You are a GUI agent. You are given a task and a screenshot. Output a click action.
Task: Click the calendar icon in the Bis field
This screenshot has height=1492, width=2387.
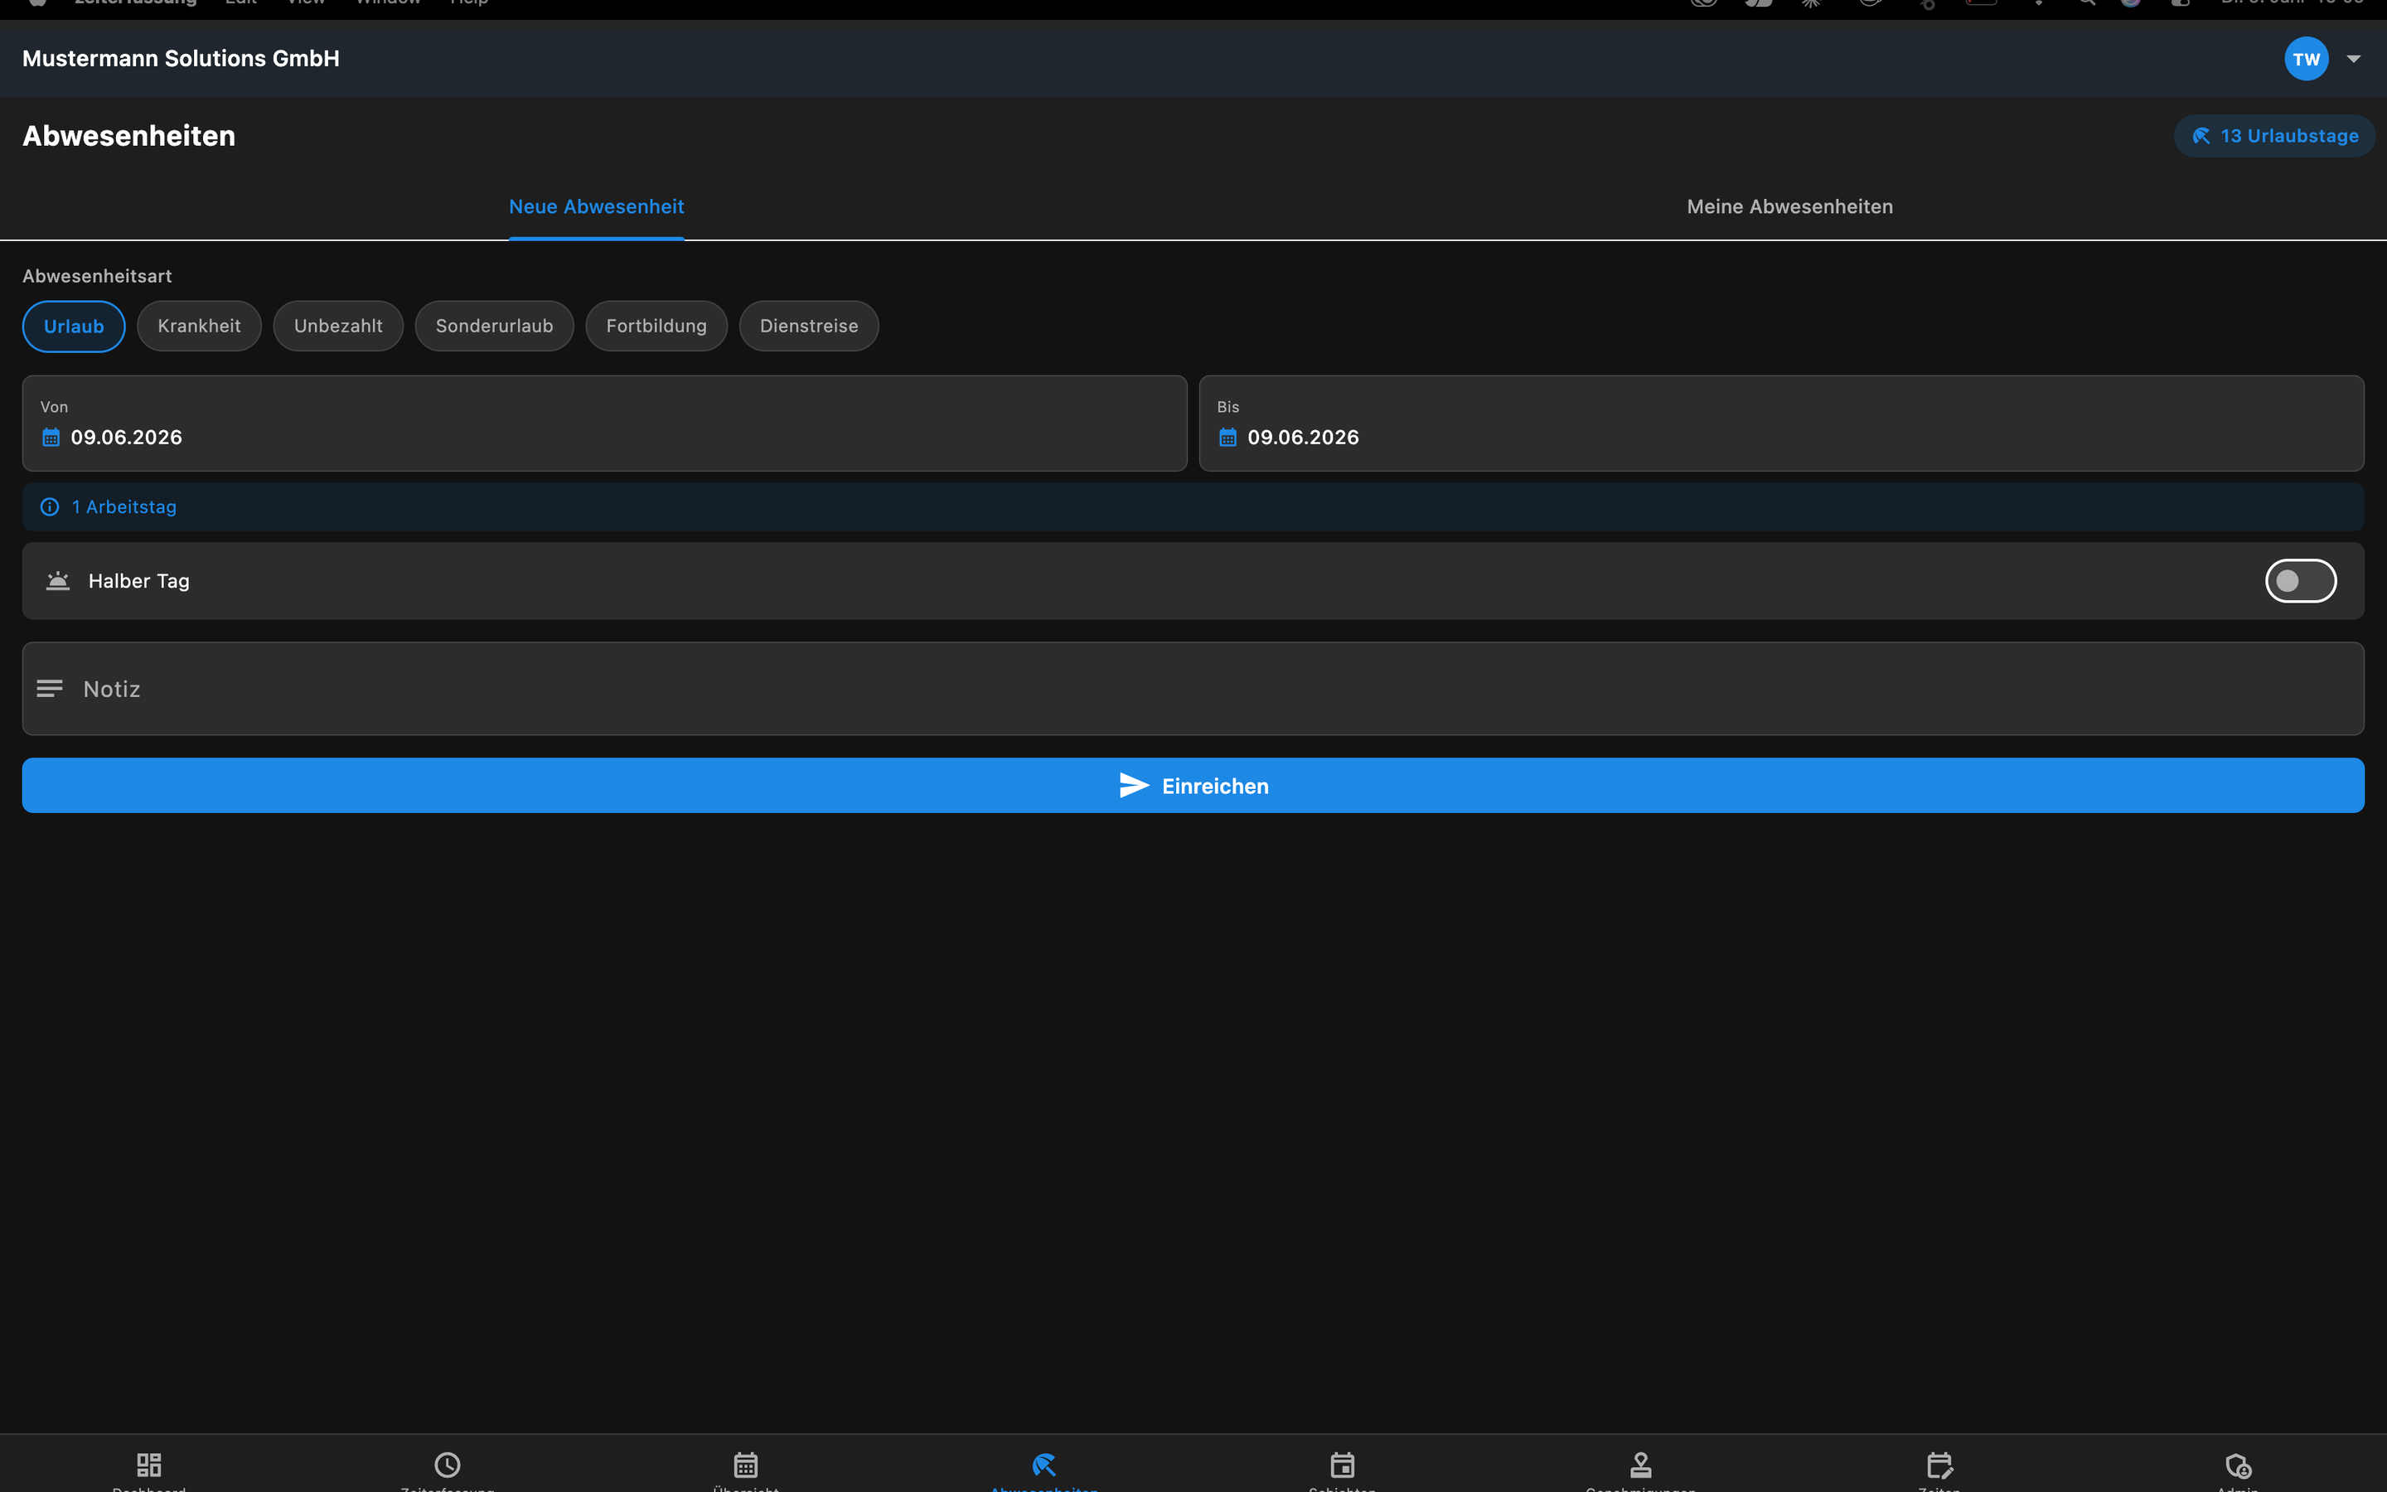tap(1228, 437)
